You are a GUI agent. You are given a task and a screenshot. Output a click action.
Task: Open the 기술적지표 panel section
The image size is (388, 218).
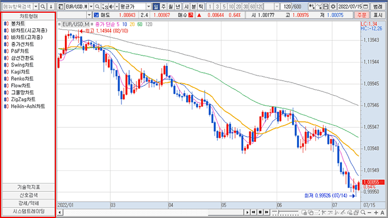click(x=28, y=187)
